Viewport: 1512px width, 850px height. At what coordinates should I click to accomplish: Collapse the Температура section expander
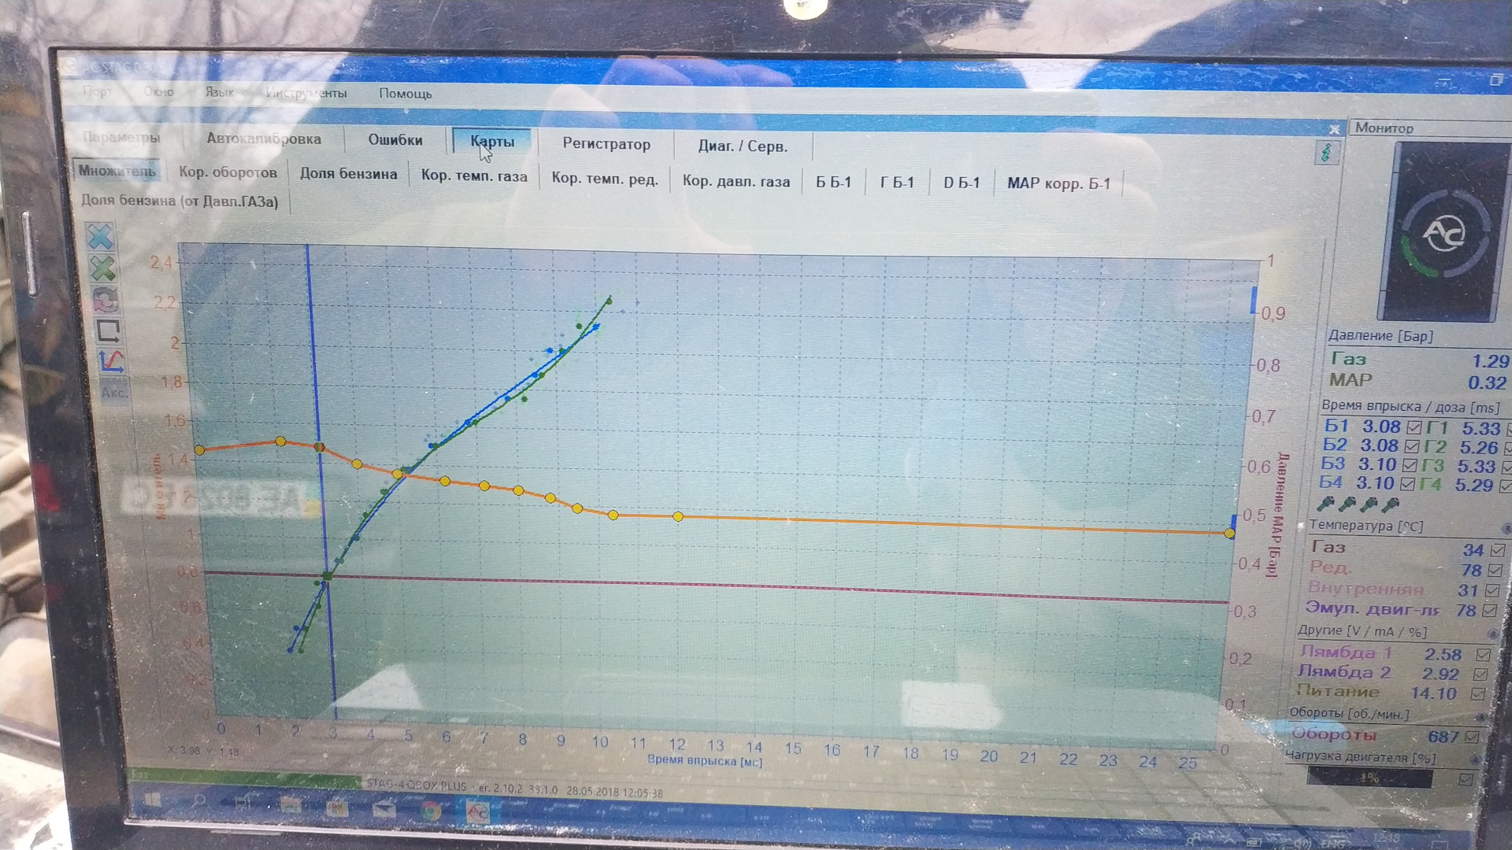click(1506, 528)
